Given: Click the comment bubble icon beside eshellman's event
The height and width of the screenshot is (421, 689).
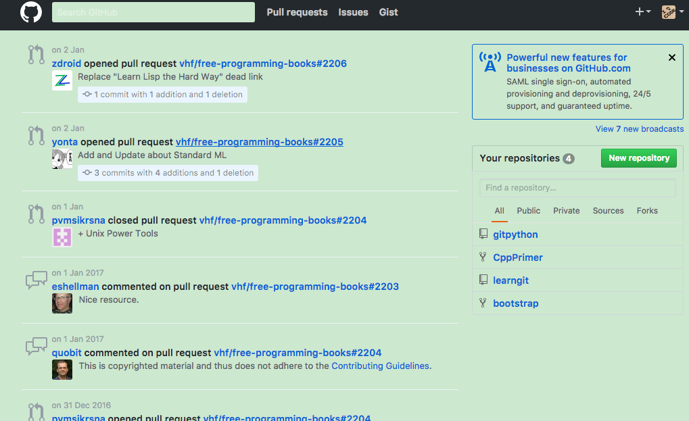Looking at the screenshot, I should click(37, 280).
